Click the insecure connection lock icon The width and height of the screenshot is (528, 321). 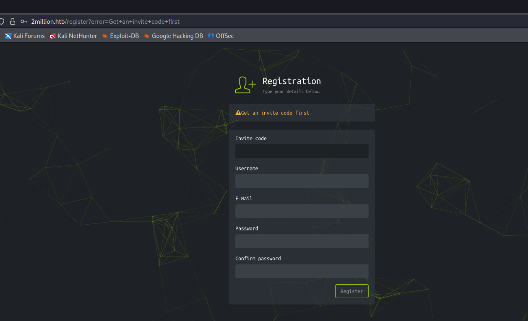12,21
